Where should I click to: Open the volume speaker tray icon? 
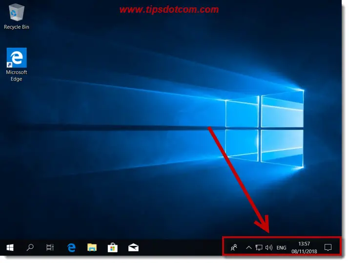pos(269,247)
